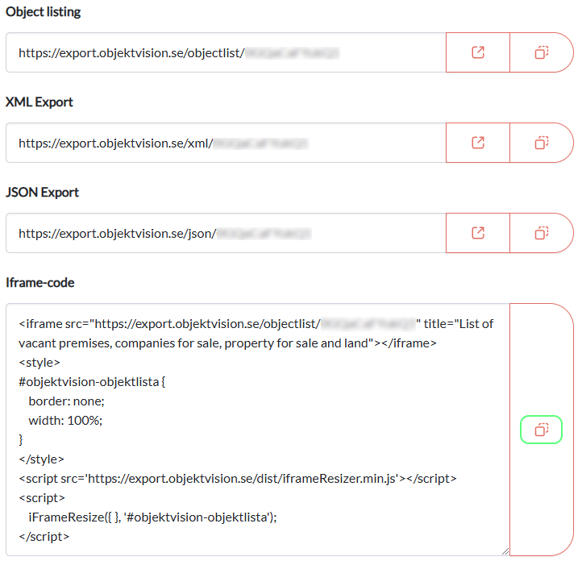Copy the XML Export URL
This screenshot has width=582, height=565.
542,143
